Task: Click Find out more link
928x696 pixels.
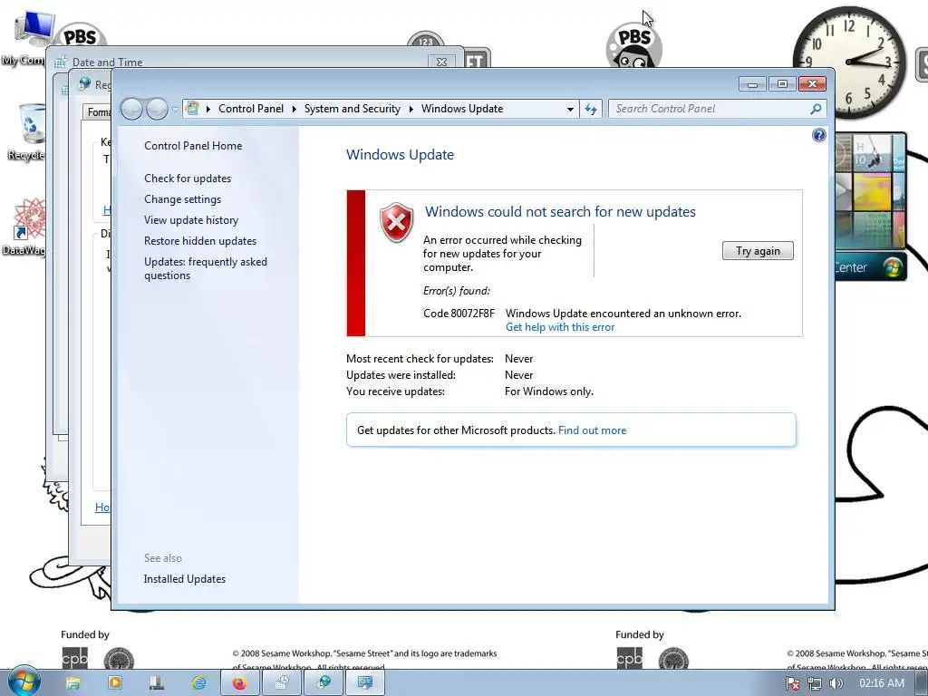Action: 592,430
